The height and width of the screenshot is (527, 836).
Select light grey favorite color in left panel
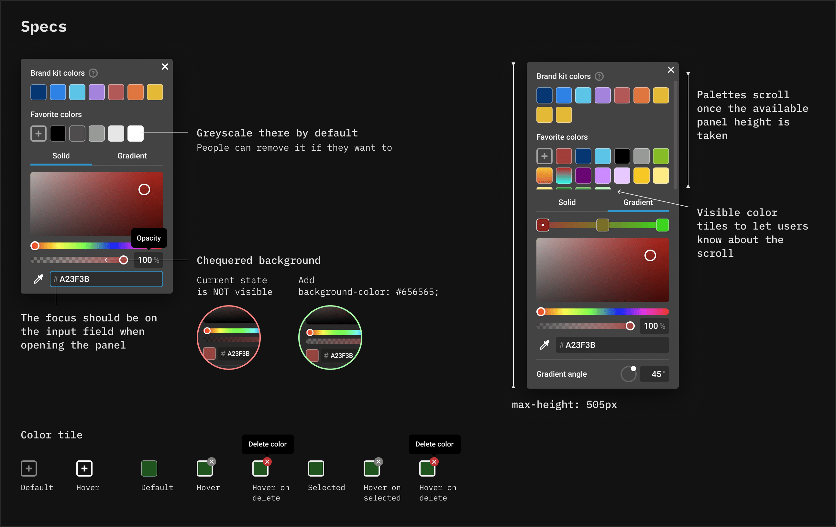coord(116,134)
